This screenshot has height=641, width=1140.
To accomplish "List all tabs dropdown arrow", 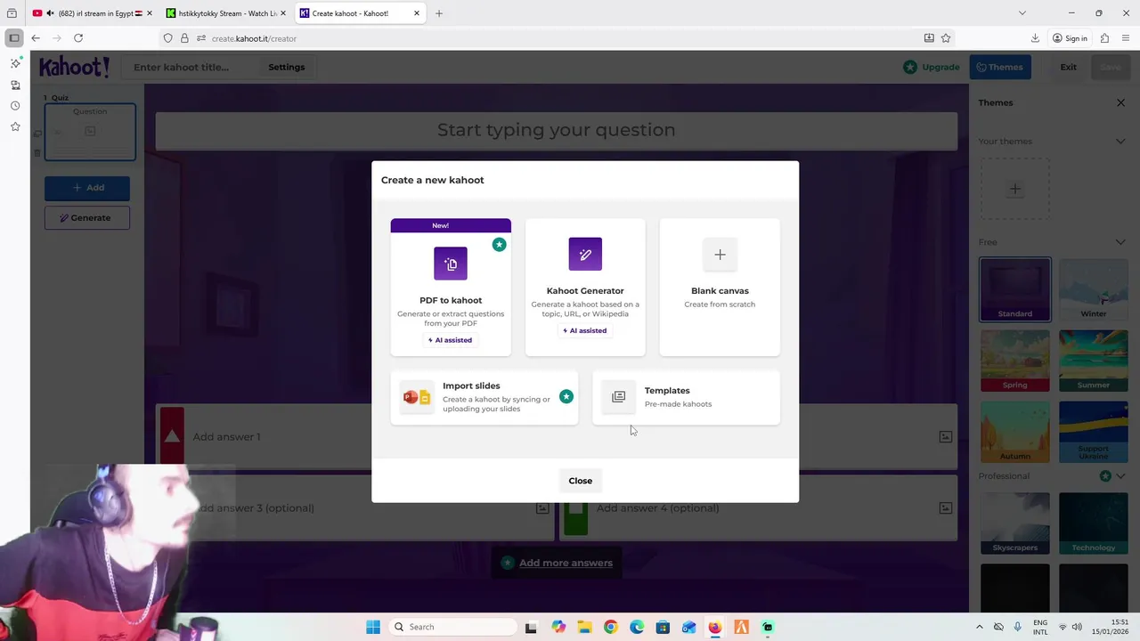I will coord(1022,13).
